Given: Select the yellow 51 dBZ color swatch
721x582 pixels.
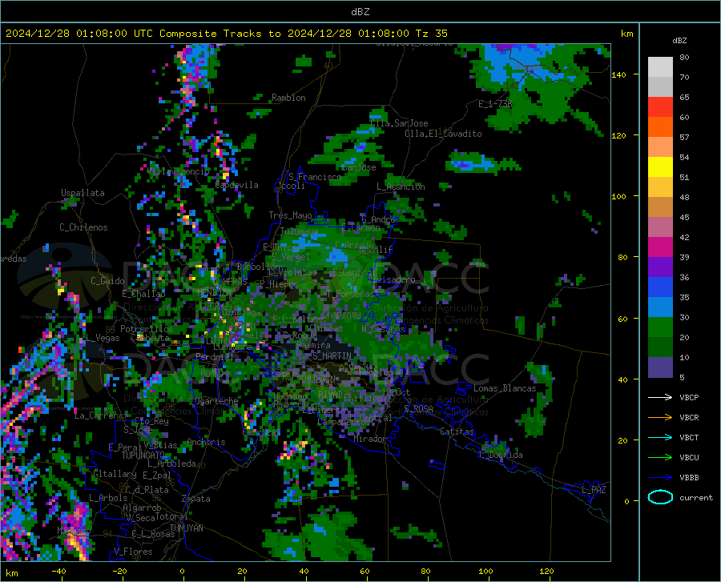Looking at the screenshot, I should pyautogui.click(x=660, y=167).
